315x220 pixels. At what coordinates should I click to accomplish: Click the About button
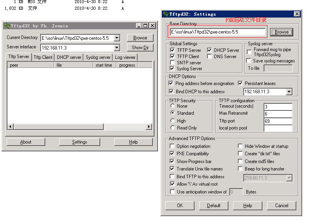pyautogui.click(x=26, y=142)
